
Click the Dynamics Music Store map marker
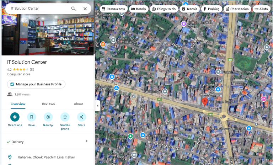tap(143, 135)
